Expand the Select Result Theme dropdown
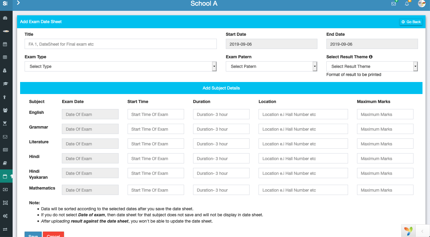This screenshot has height=237, width=430. tap(372, 66)
